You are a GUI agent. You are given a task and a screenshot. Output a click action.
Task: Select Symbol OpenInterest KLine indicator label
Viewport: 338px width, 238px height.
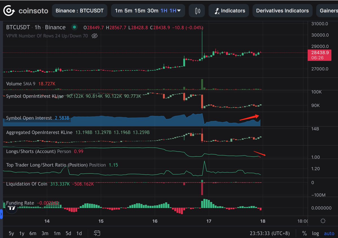coord(35,96)
